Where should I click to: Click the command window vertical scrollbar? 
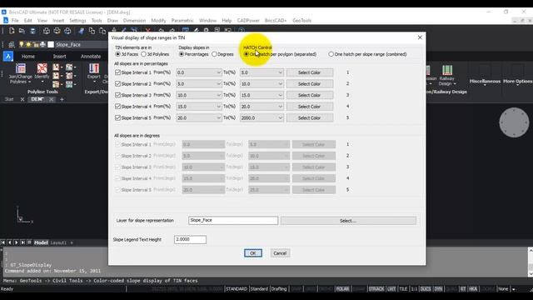(x=531, y=262)
